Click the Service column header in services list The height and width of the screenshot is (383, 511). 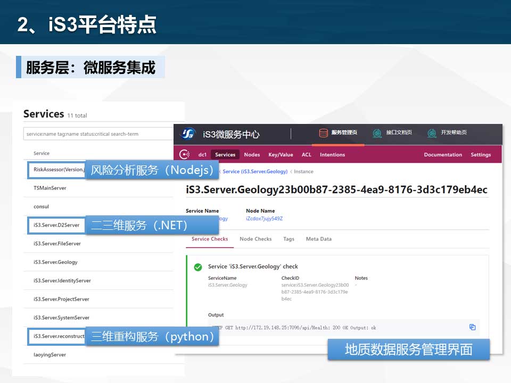[42, 153]
